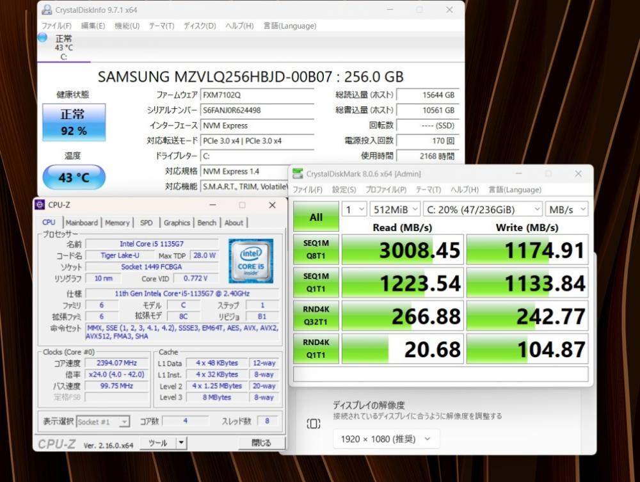
Task: Click the core speed value 2394.07 MHz
Action: coord(116,363)
